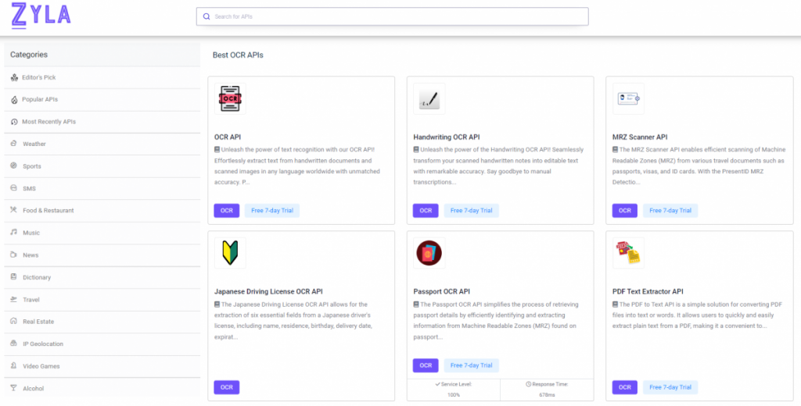The image size is (801, 406).
Task: Click the Search for APIs field
Action: click(x=393, y=16)
